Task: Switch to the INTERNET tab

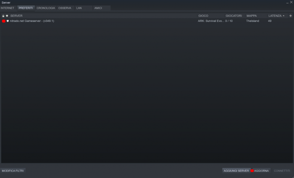Action: [x=8, y=8]
